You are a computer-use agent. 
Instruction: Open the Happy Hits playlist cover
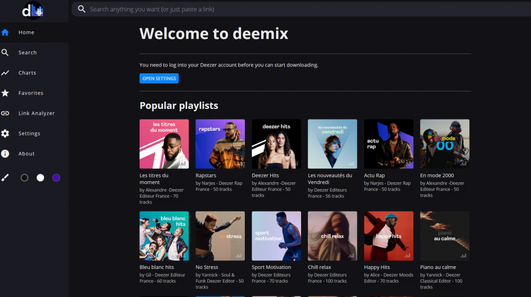tap(389, 236)
